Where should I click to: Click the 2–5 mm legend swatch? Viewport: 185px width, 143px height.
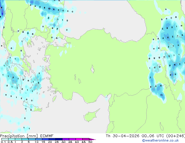(25, 139)
